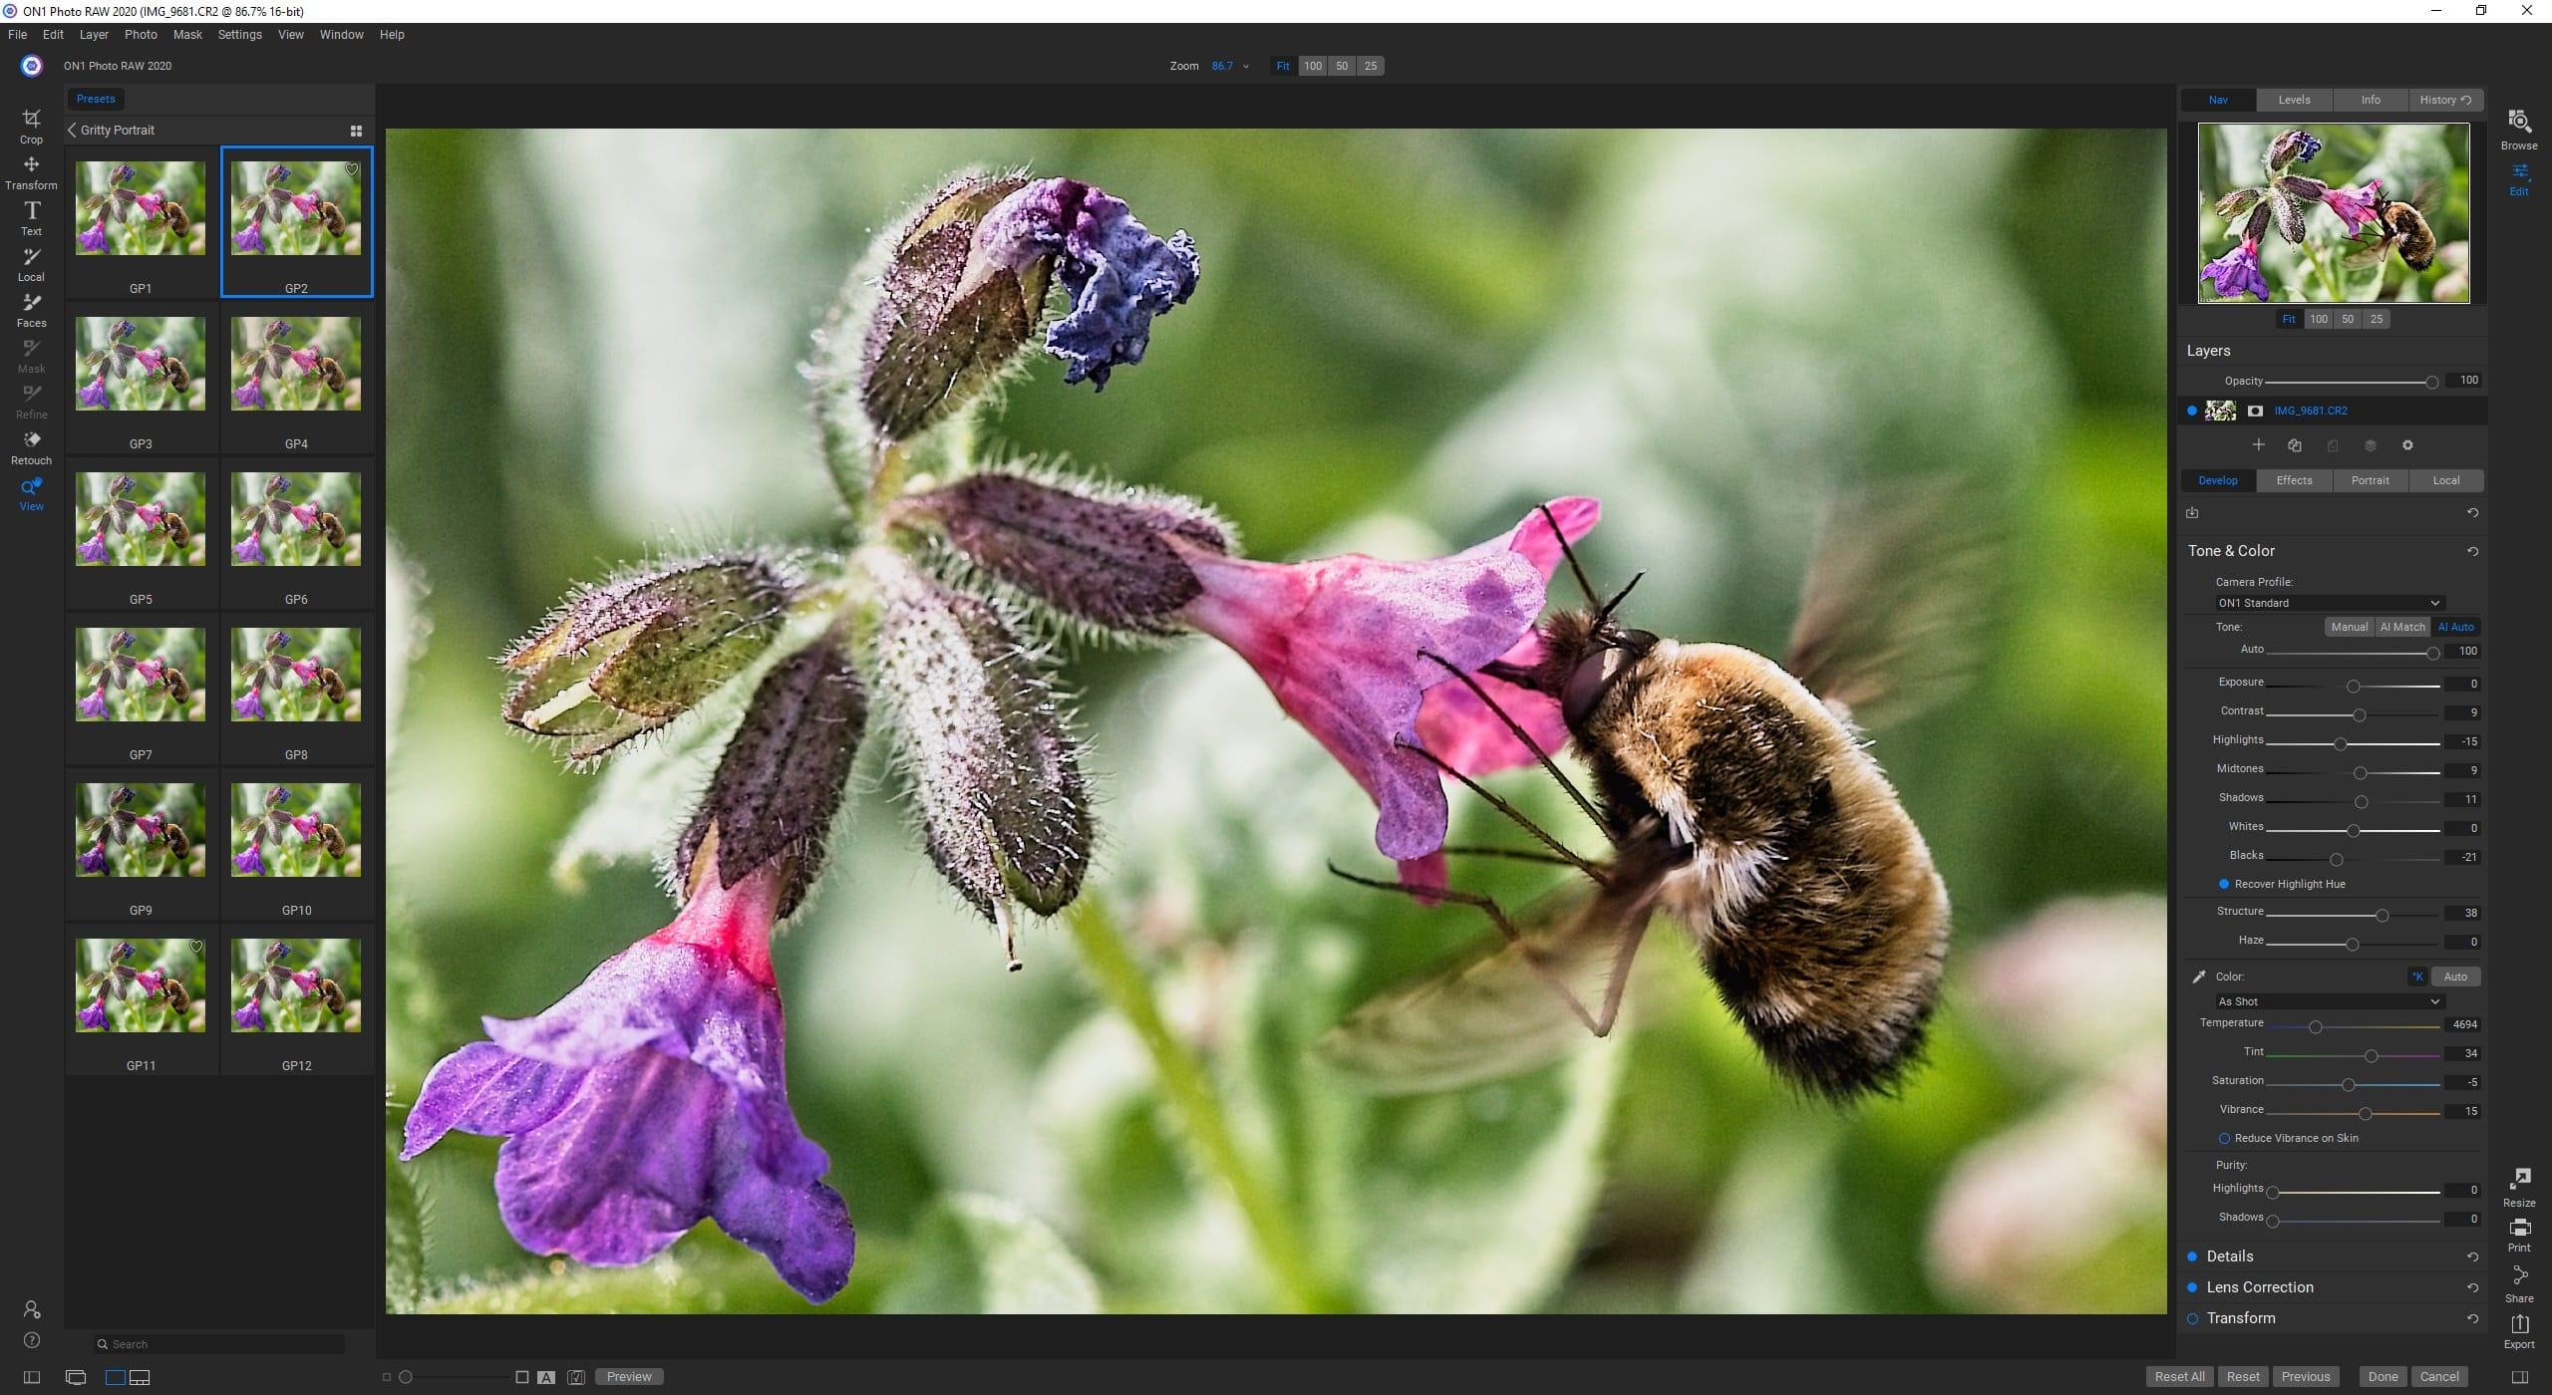Viewport: 2552px width, 1395px height.
Task: Open the Effects tab in panel
Action: [2296, 479]
